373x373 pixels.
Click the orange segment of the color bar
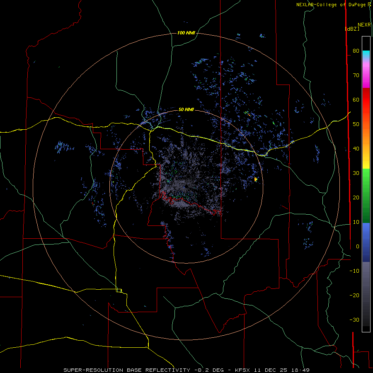366,137
